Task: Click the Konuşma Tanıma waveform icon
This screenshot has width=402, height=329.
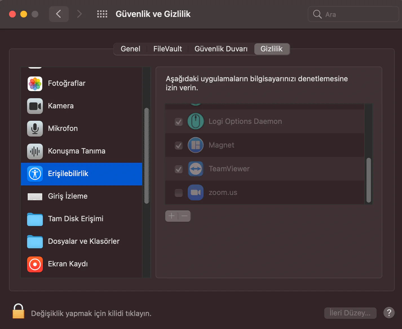Action: (35, 151)
